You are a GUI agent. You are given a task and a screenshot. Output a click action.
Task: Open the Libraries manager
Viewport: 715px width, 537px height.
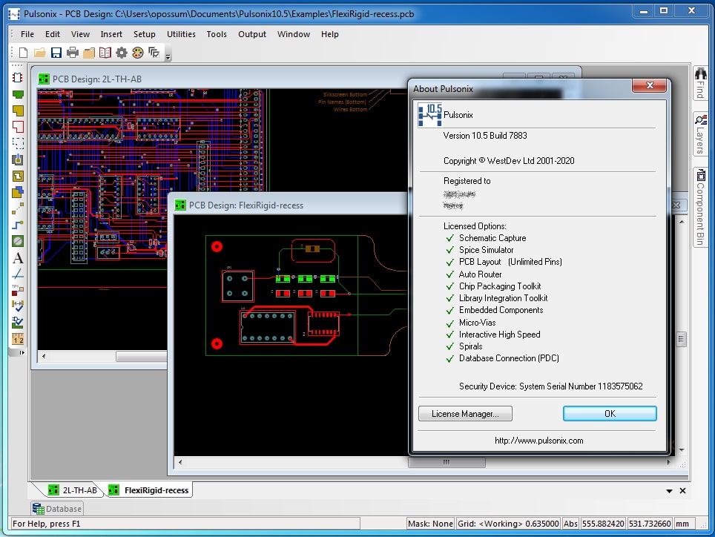click(x=105, y=53)
